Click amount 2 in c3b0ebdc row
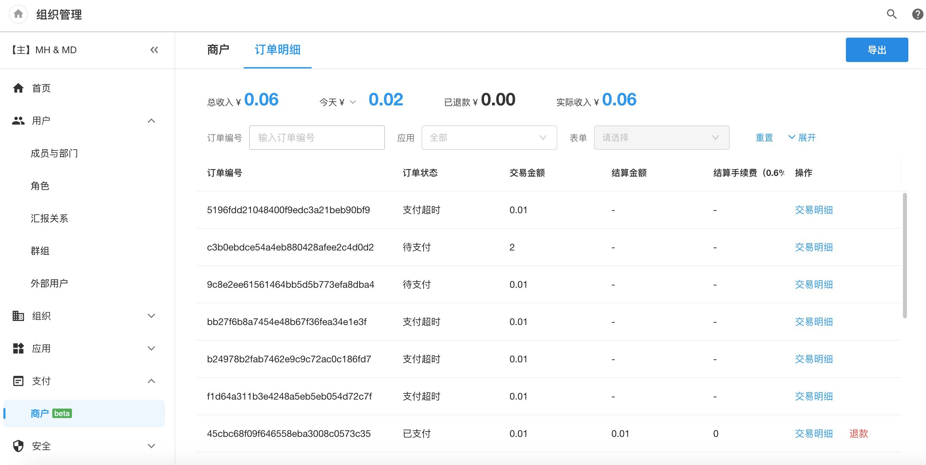Viewport: 926px width, 465px height. tap(512, 247)
